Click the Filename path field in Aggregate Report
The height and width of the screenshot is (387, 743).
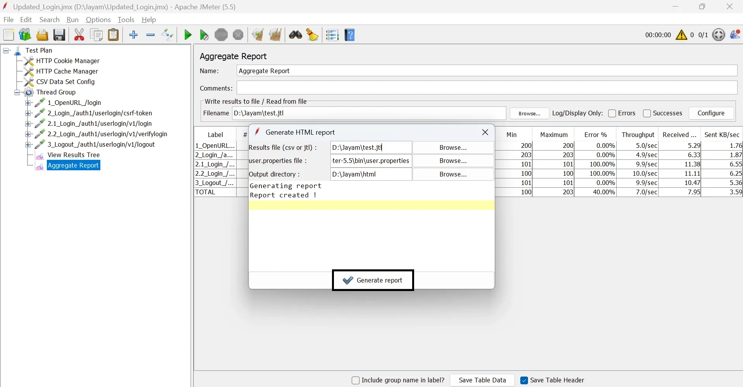click(x=369, y=113)
